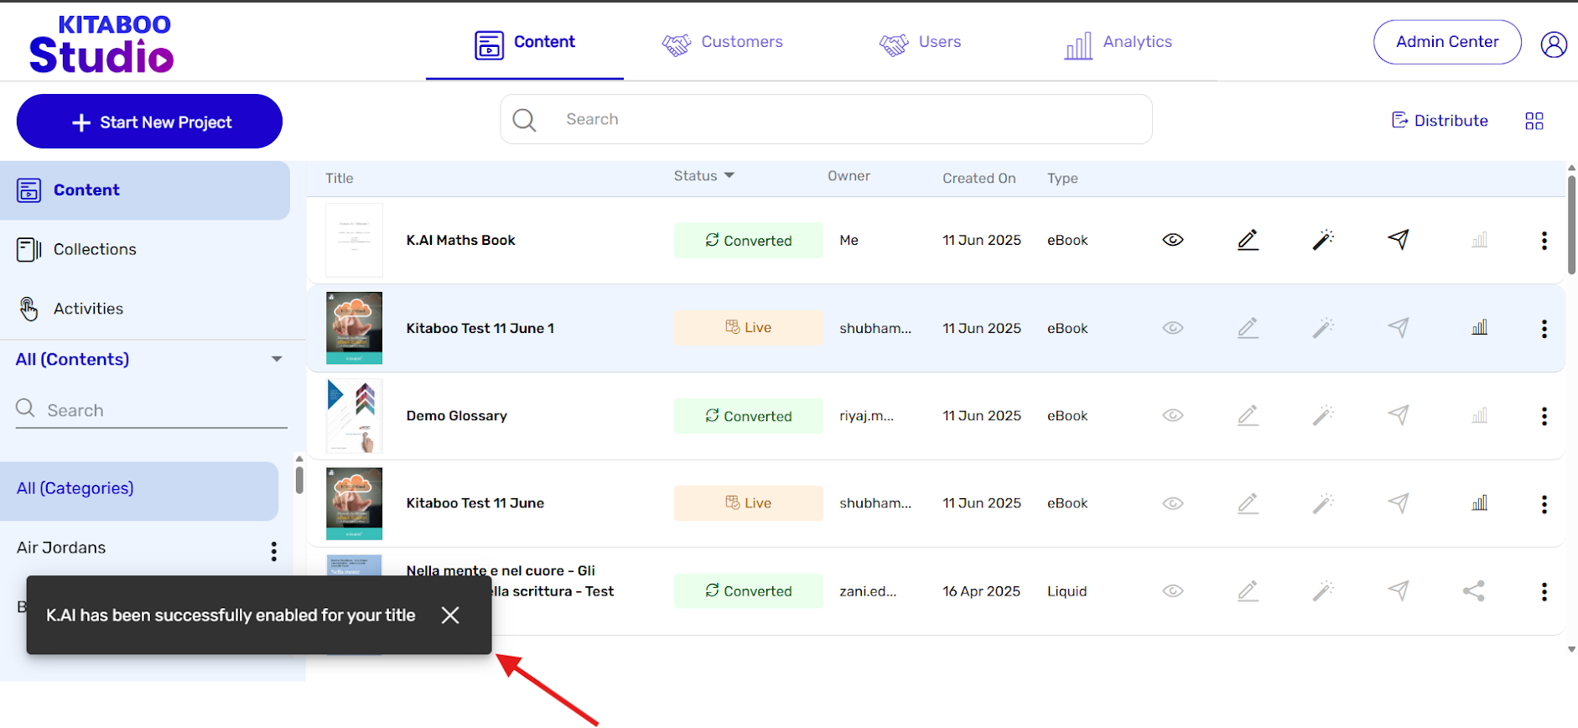Open K.AI Maths Book thumbnail

pos(354,240)
